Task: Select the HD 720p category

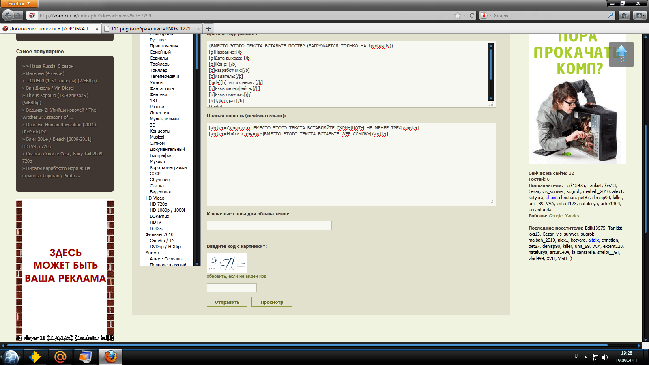Action: point(159,204)
